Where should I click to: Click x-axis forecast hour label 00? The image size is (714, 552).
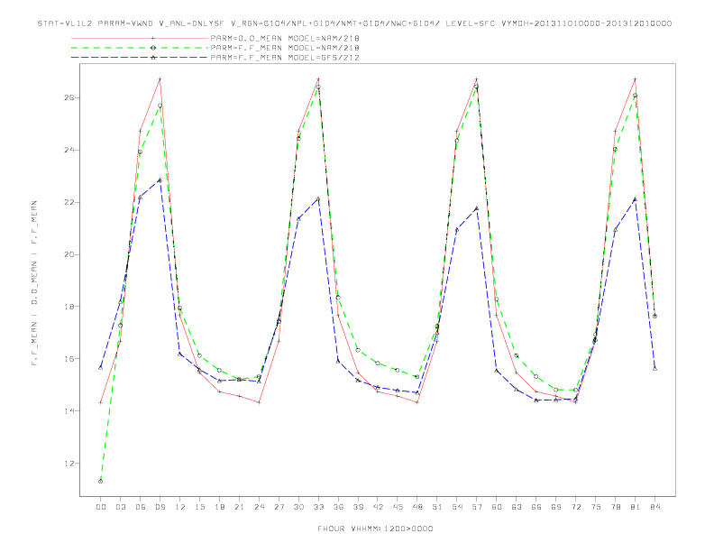point(101,507)
